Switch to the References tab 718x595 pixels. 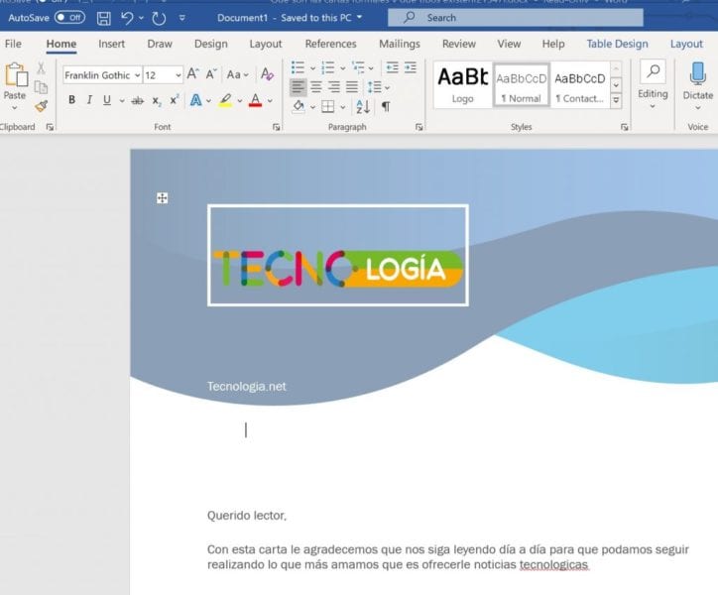(x=330, y=44)
